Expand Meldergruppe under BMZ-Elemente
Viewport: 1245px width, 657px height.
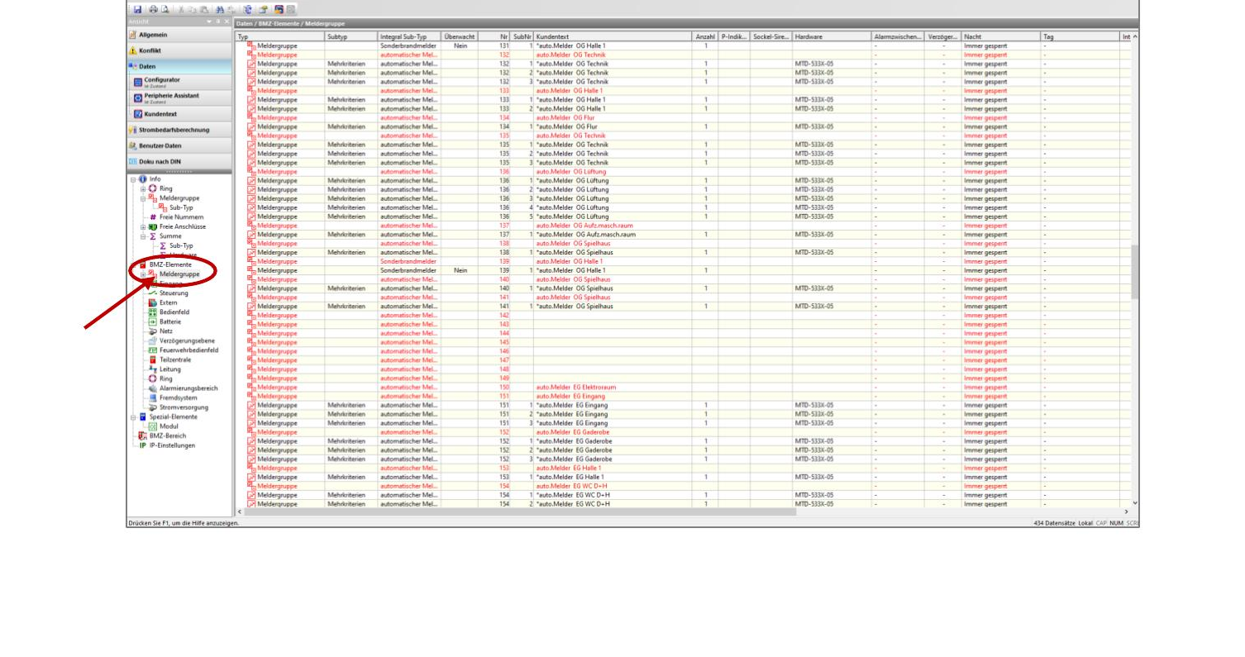(x=142, y=274)
